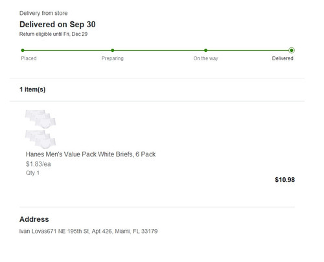Click the $1.83/ea unit price

(x=38, y=164)
